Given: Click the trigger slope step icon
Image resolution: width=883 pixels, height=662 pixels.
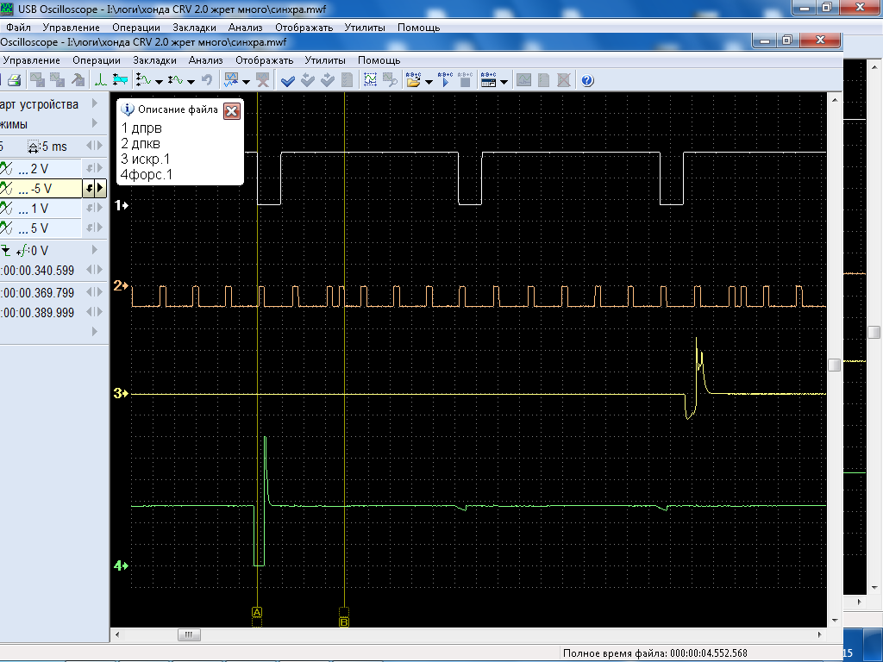Looking at the screenshot, I should pos(5,251).
